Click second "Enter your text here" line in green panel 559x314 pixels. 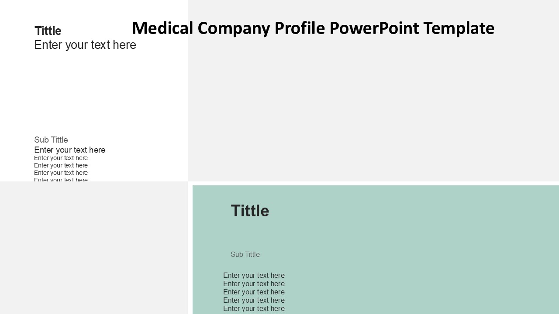tap(254, 284)
